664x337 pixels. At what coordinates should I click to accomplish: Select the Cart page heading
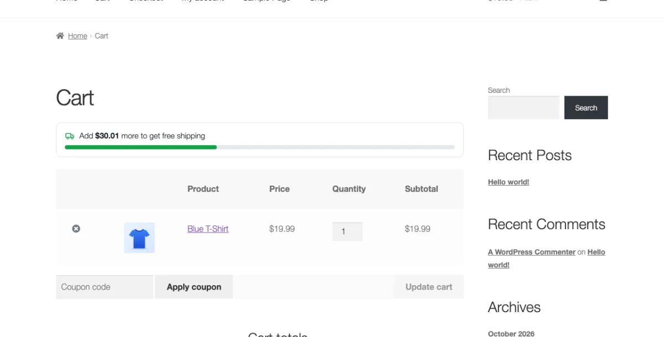click(x=75, y=98)
